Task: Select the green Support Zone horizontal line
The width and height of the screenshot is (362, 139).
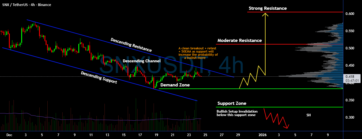Action: tap(280, 107)
